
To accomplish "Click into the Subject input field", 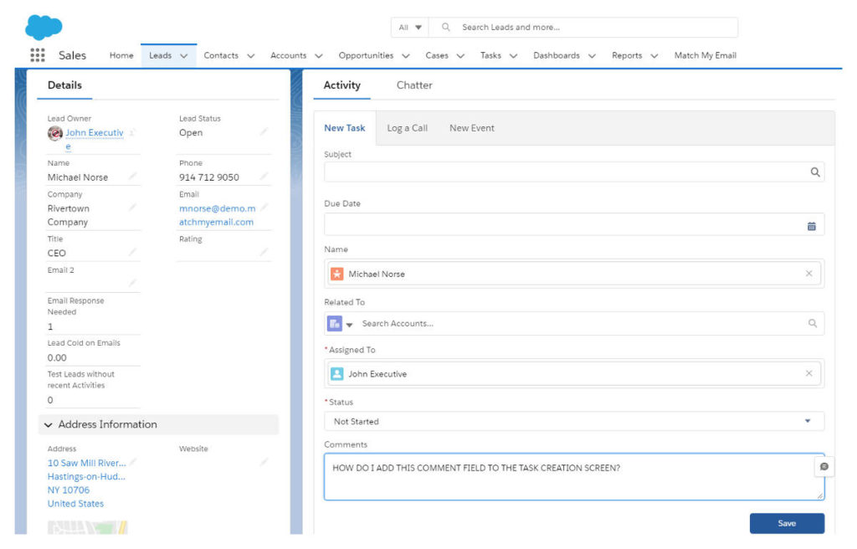I will click(x=574, y=172).
